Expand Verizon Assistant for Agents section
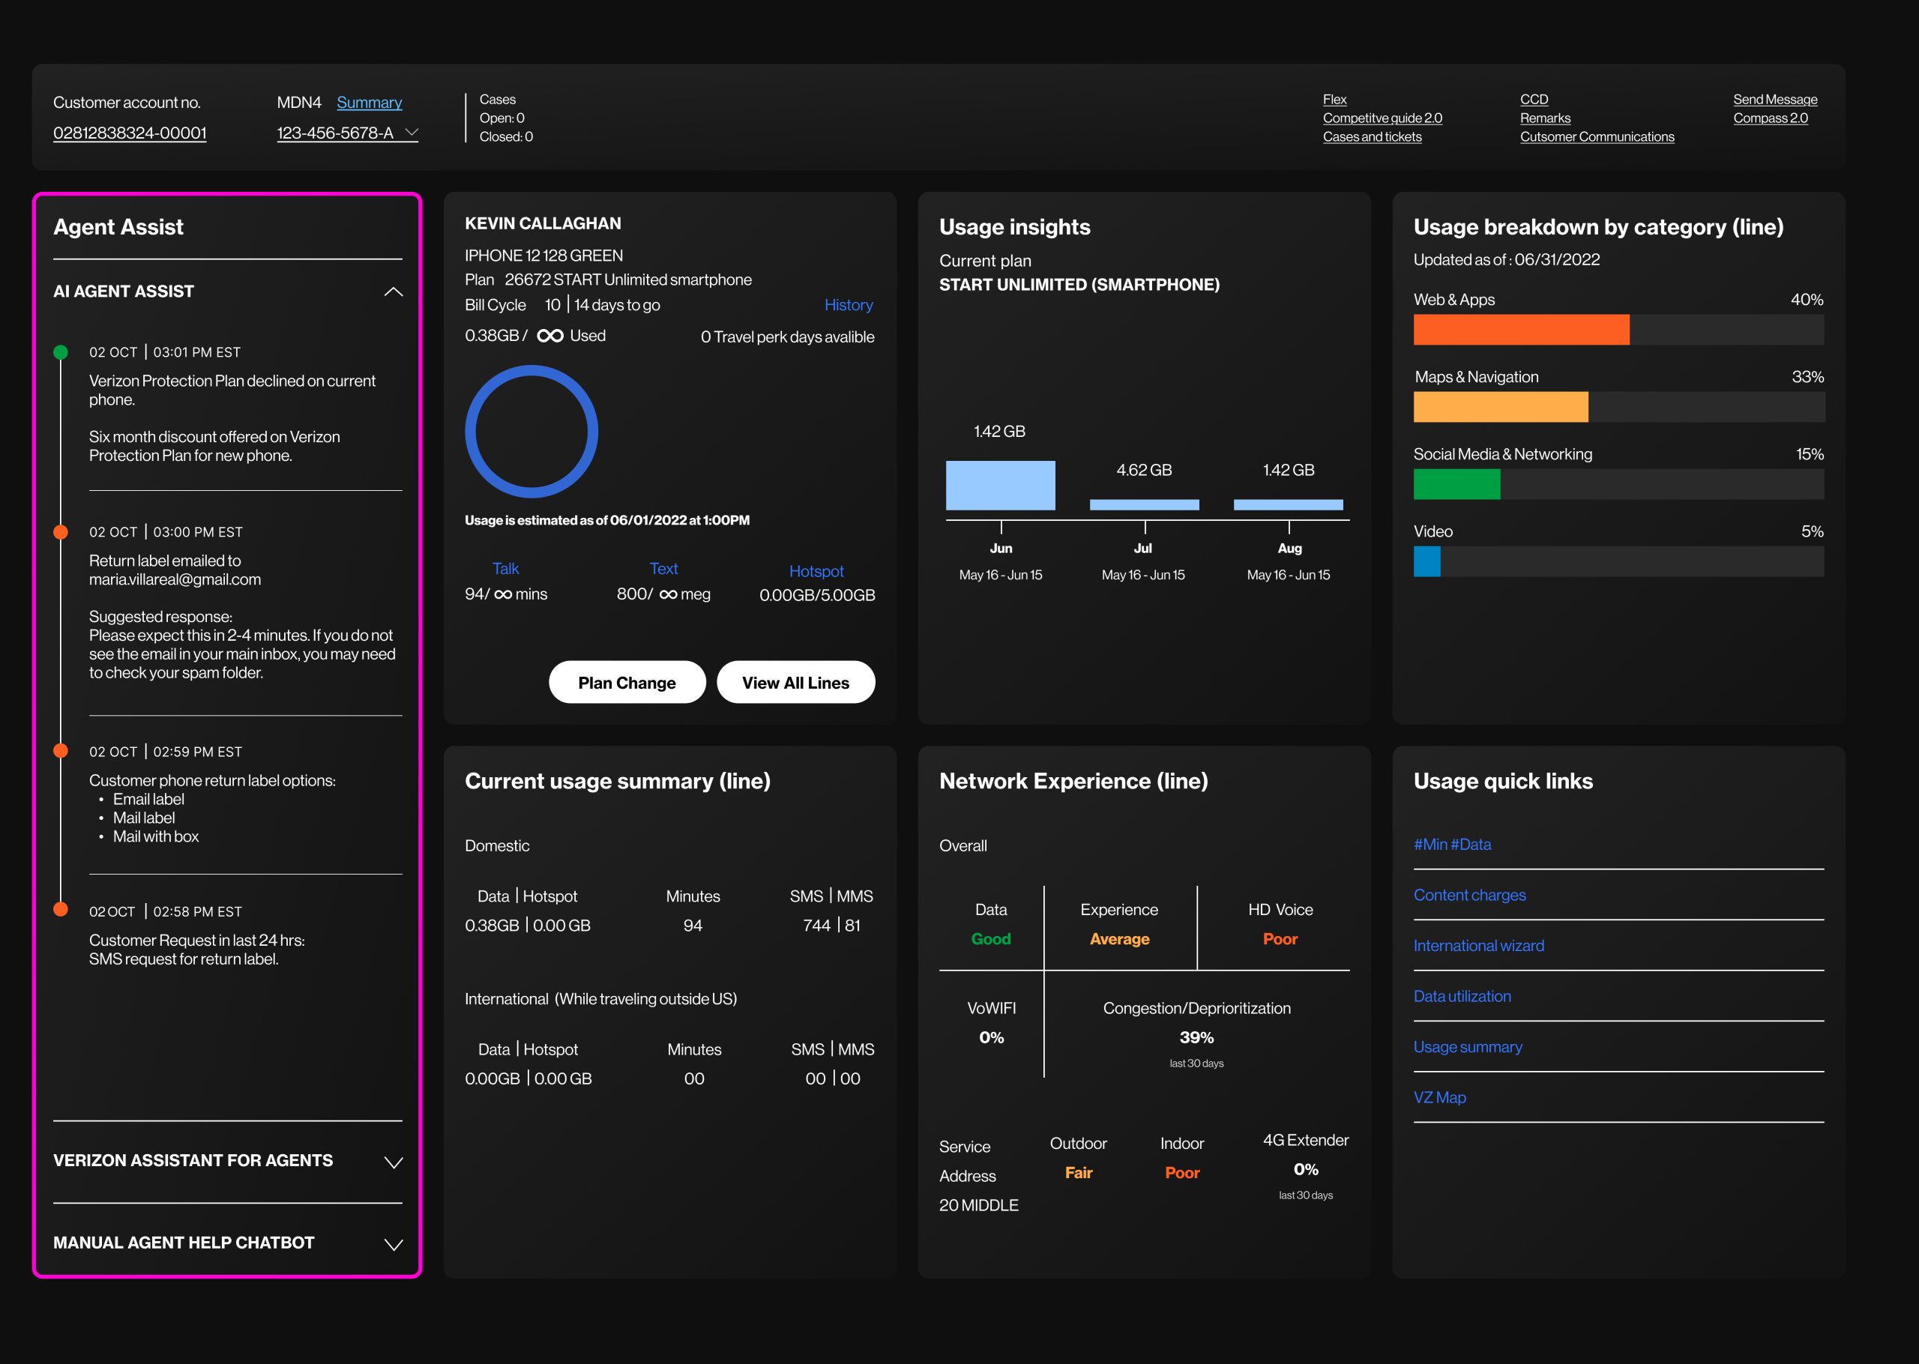This screenshot has width=1919, height=1364. pos(393,1162)
